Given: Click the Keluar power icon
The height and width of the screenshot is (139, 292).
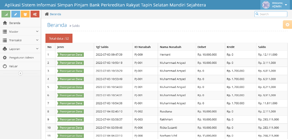Looking at the screenshot, I should (5, 66).
